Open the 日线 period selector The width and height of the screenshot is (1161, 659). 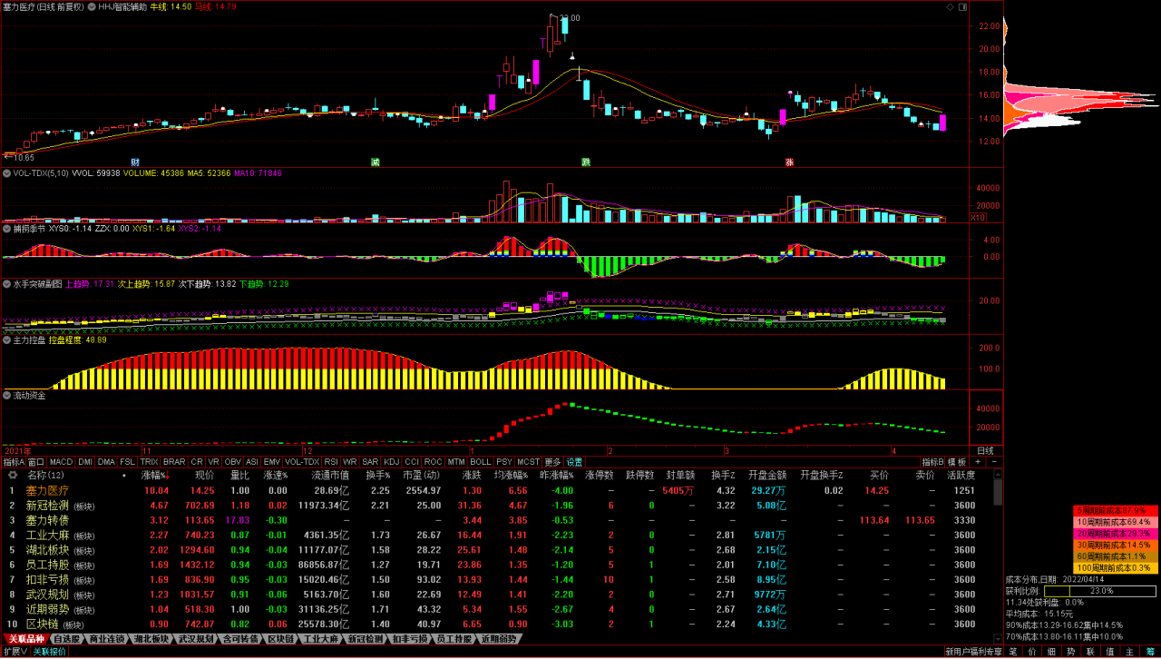tap(985, 450)
